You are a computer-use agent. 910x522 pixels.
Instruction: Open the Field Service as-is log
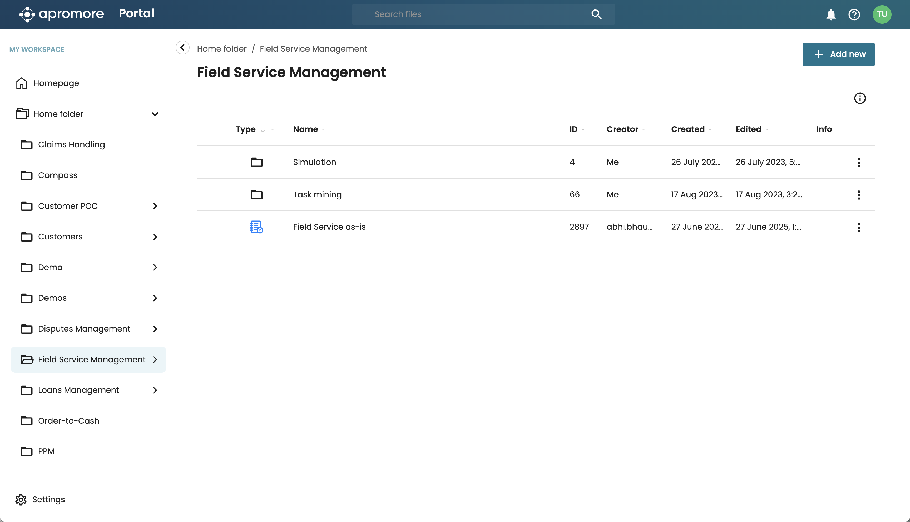point(329,227)
